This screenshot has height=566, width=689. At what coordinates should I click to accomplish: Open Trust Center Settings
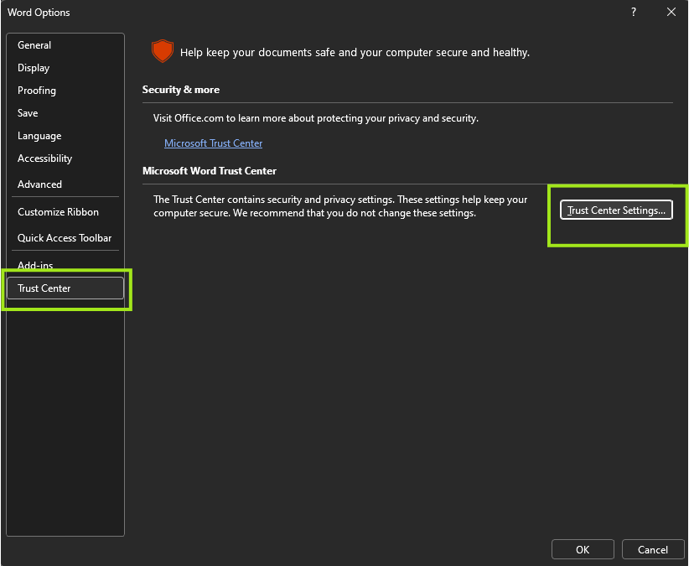click(x=616, y=210)
